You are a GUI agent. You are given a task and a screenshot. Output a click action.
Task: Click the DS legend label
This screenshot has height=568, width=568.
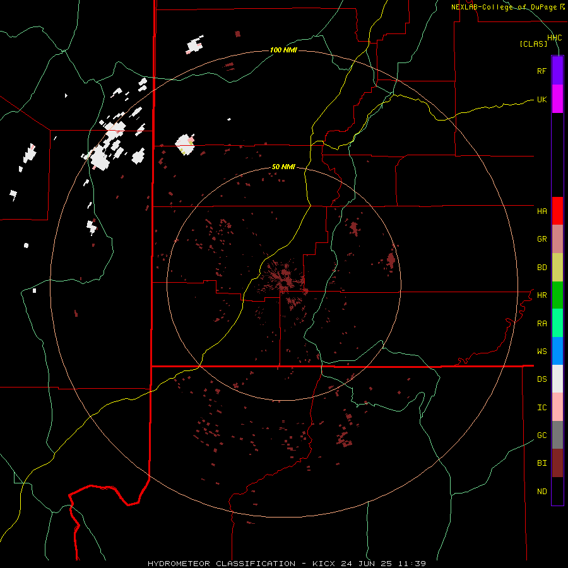(x=541, y=379)
